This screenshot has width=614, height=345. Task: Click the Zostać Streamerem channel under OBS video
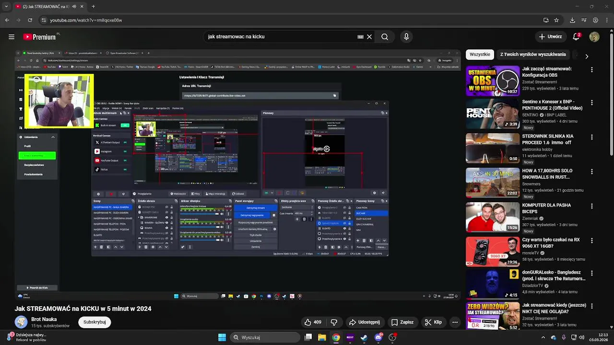coord(540,82)
